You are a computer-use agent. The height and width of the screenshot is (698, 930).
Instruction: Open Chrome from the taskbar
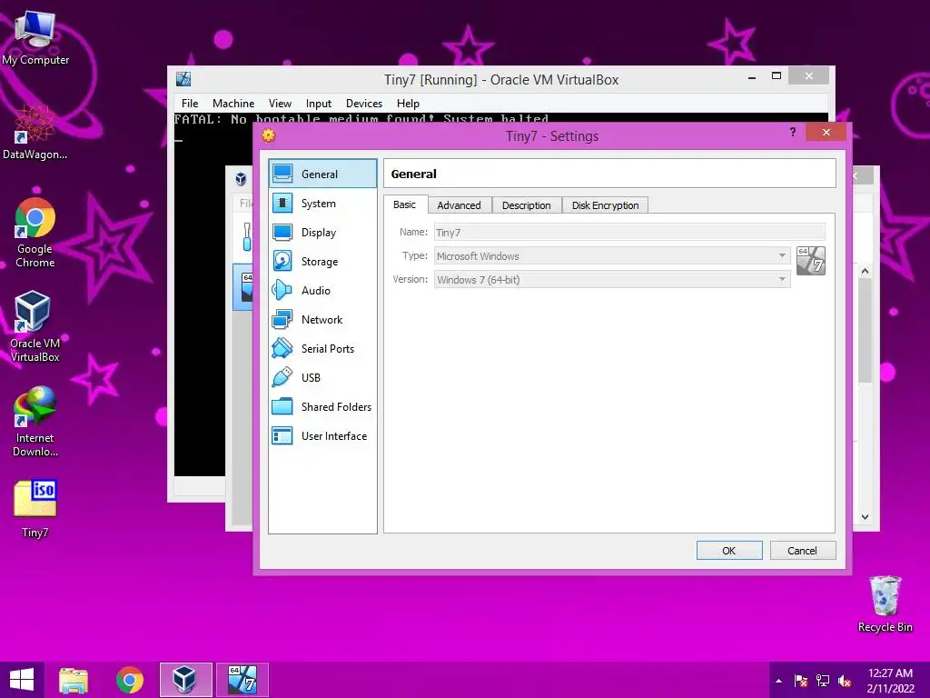click(130, 680)
